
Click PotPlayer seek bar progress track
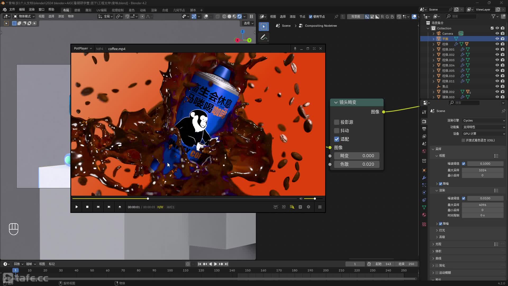click(184, 199)
